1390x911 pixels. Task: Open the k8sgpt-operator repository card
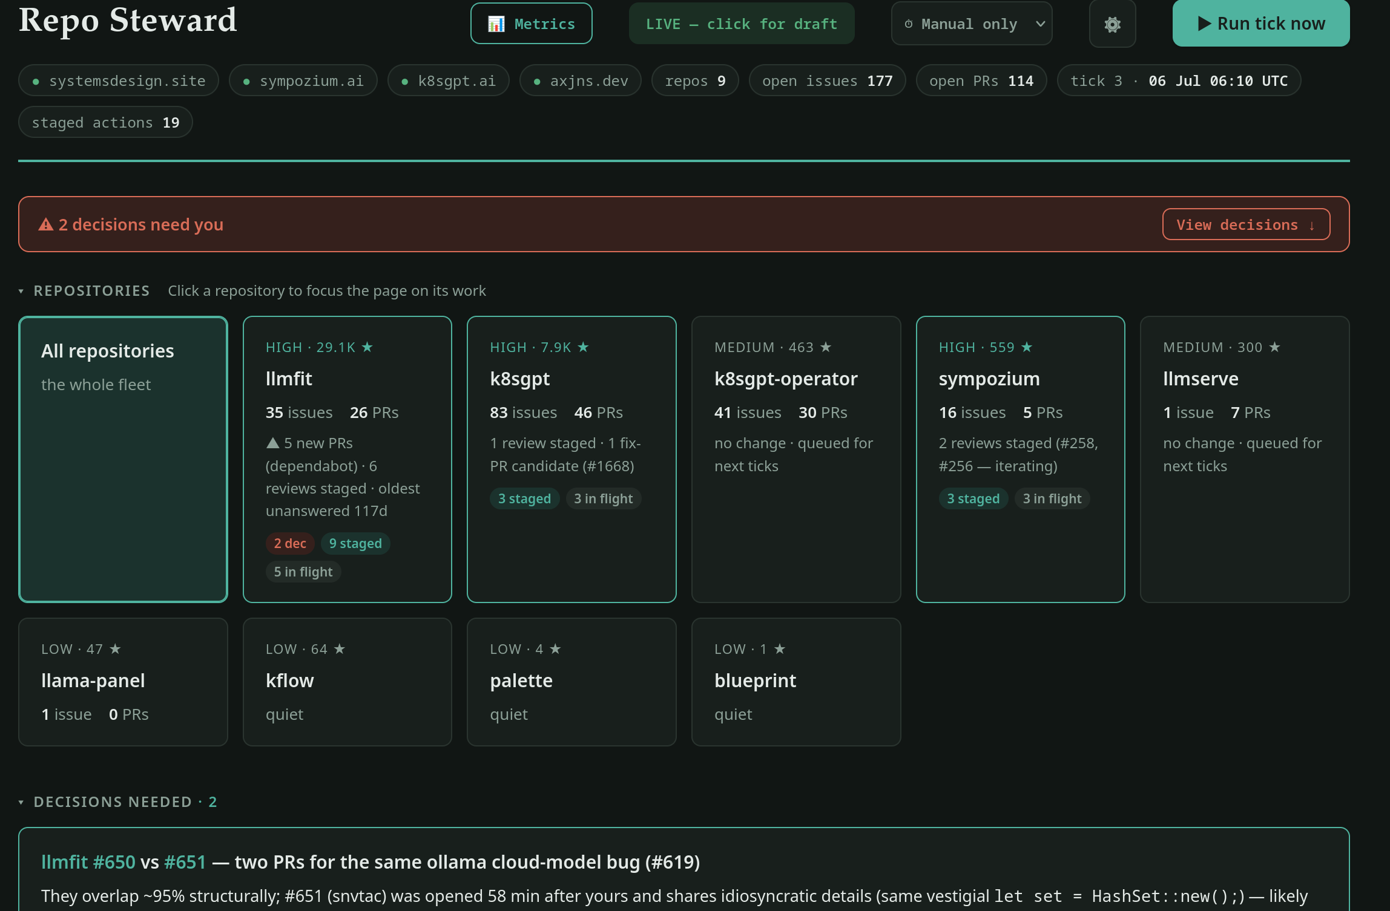tap(796, 459)
